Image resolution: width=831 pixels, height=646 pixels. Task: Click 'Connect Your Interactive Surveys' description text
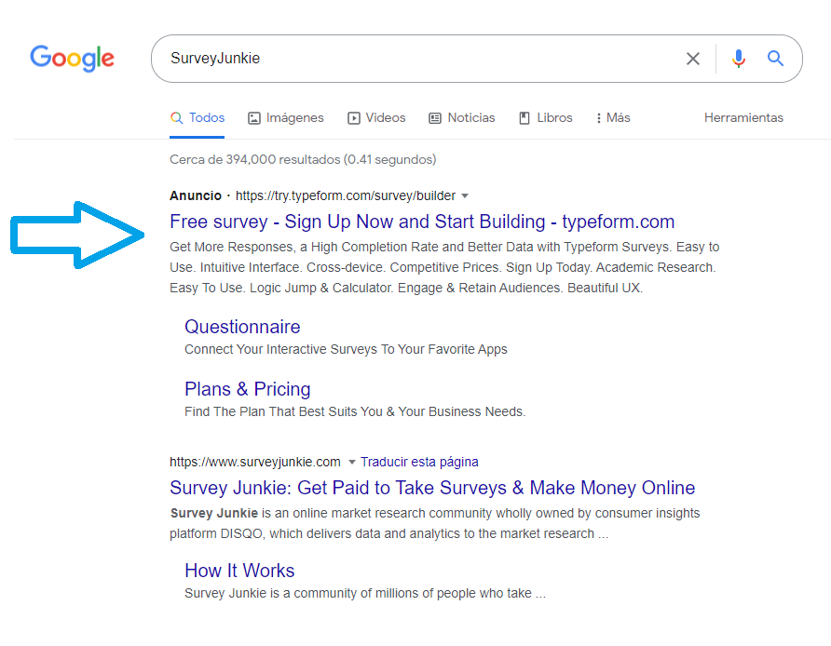point(346,349)
